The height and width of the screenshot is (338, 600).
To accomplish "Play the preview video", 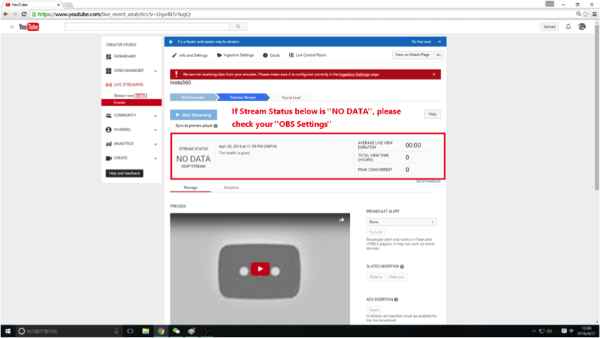I will click(261, 269).
